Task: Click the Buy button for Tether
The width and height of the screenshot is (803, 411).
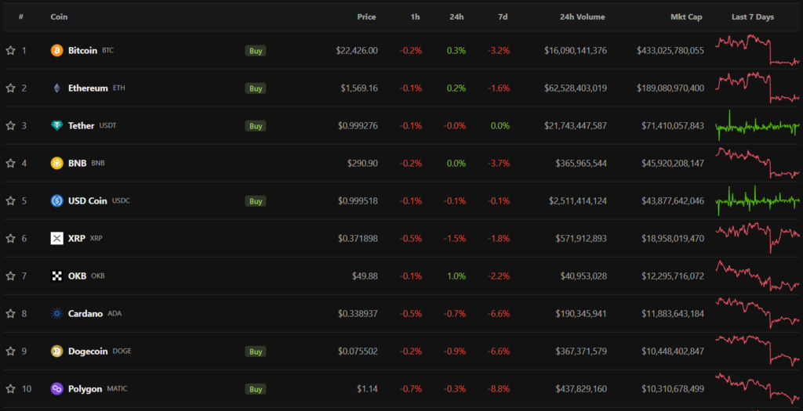Action: (256, 126)
